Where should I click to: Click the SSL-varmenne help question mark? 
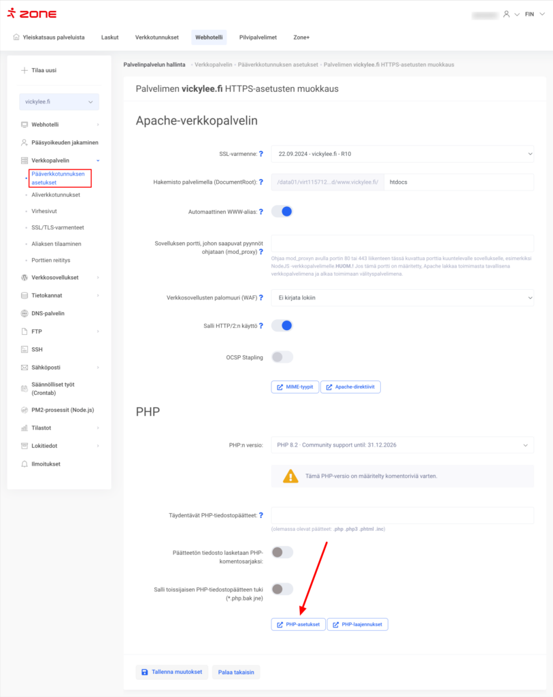(261, 154)
